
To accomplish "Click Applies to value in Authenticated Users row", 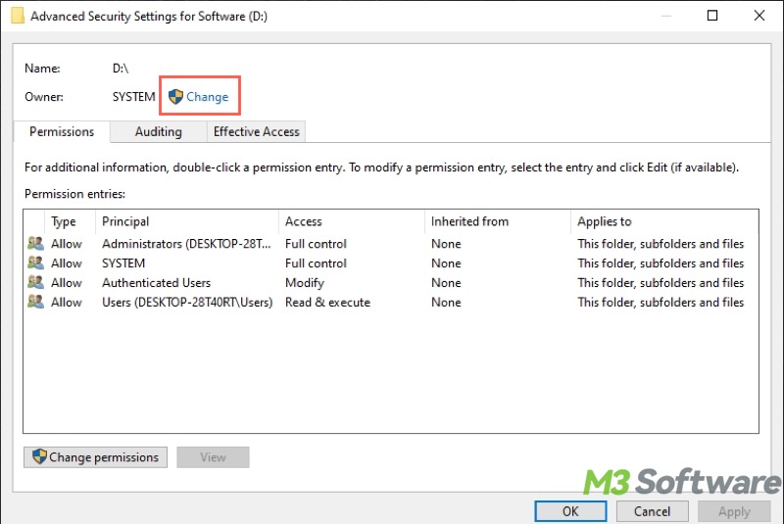I will 661,283.
